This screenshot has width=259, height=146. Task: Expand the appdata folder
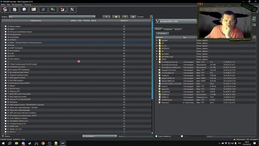click(x=157, y=41)
